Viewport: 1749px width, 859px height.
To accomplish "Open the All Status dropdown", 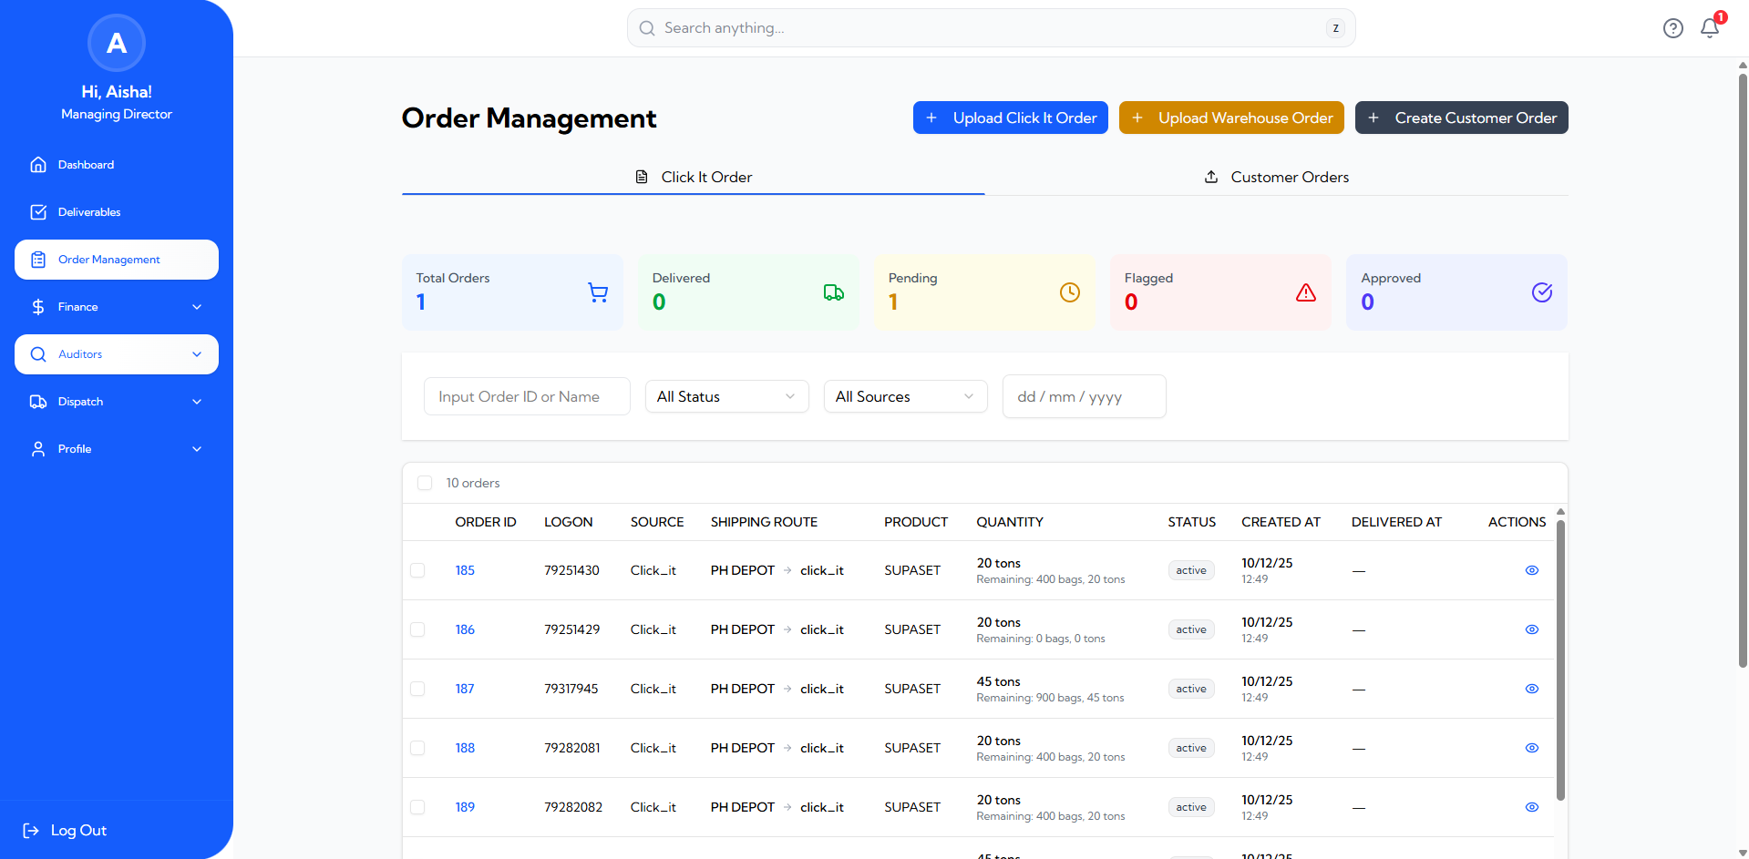I will pos(726,396).
